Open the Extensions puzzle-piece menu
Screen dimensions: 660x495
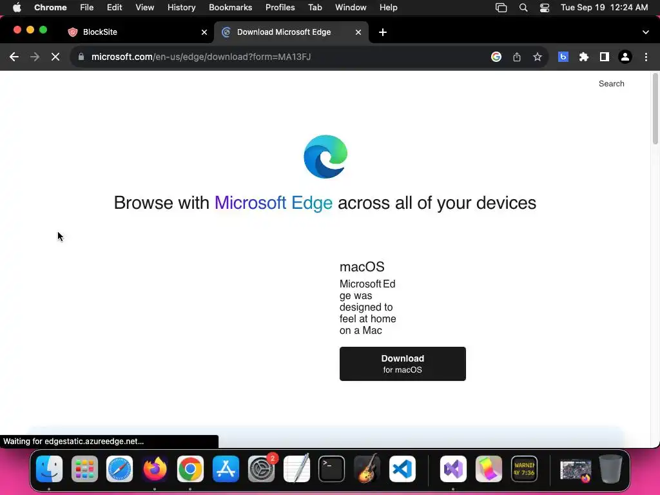click(584, 57)
